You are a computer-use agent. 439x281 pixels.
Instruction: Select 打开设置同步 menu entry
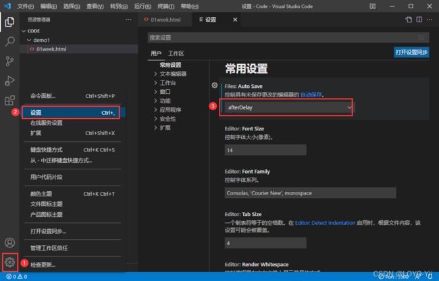click(x=72, y=231)
